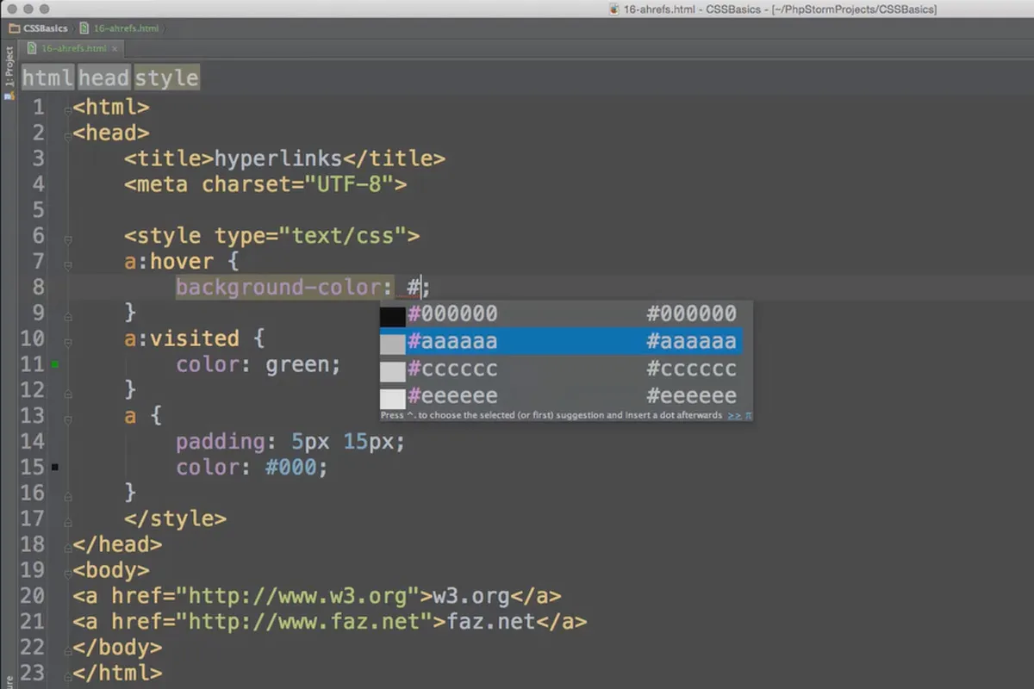This screenshot has height=689, width=1034.
Task: Click the black #000000 swatch in suggestions
Action: point(393,315)
